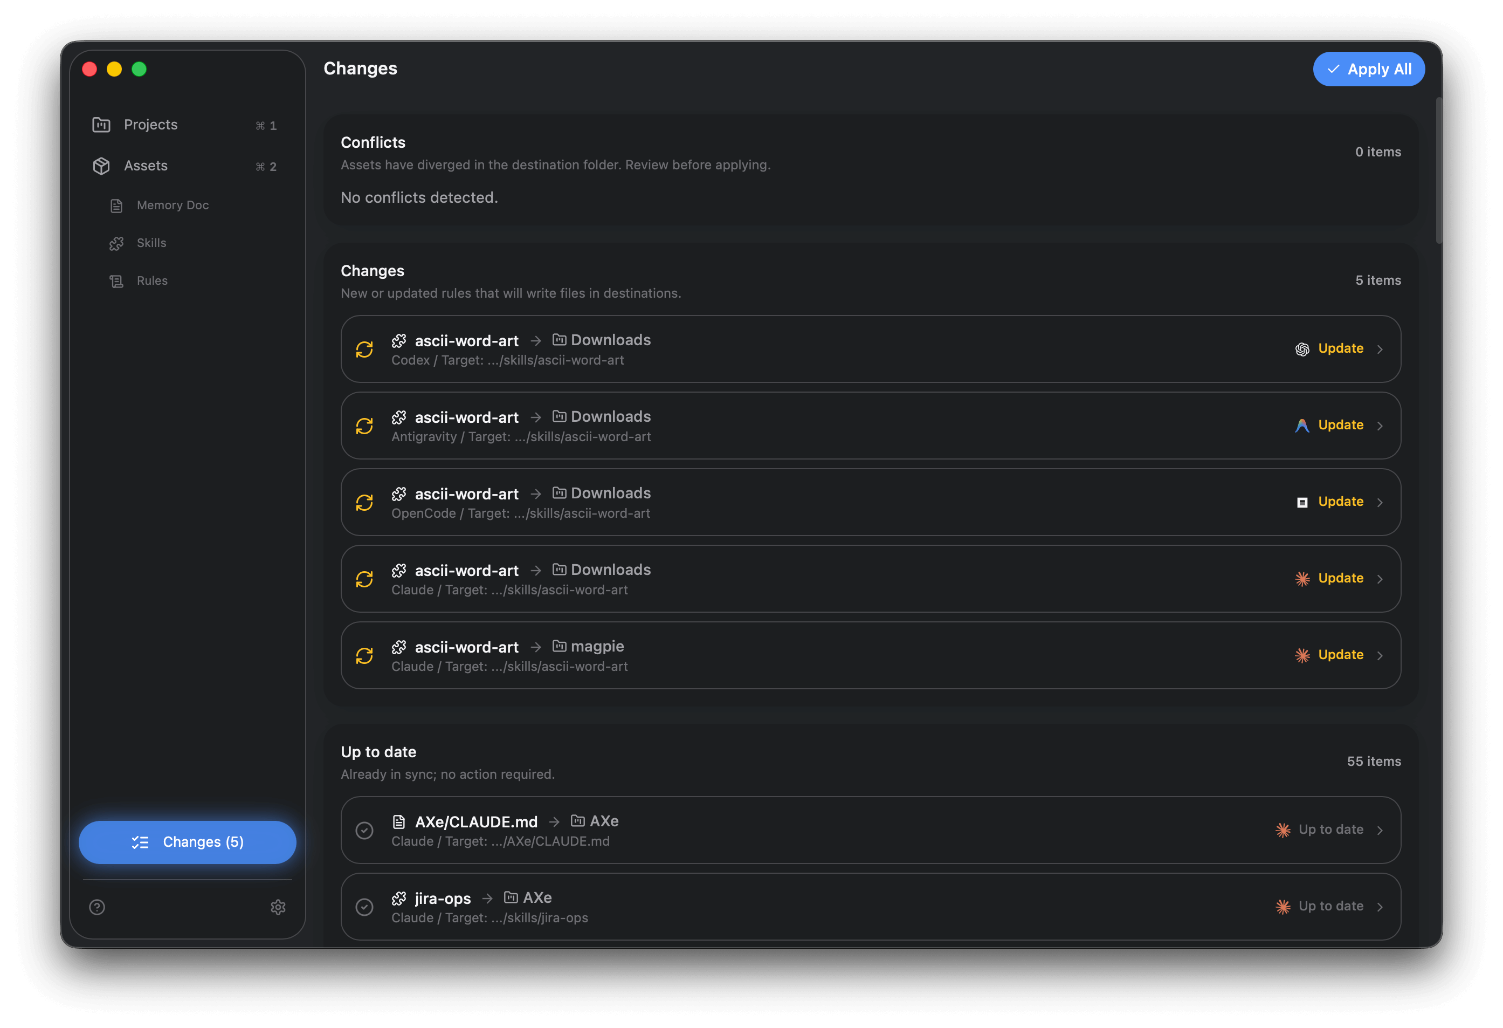1503x1028 pixels.
Task: Click the Antigravity icon next to Update
Action: 1302,425
